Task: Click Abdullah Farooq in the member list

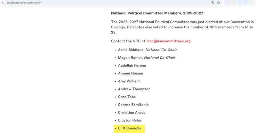Action: 132,66
